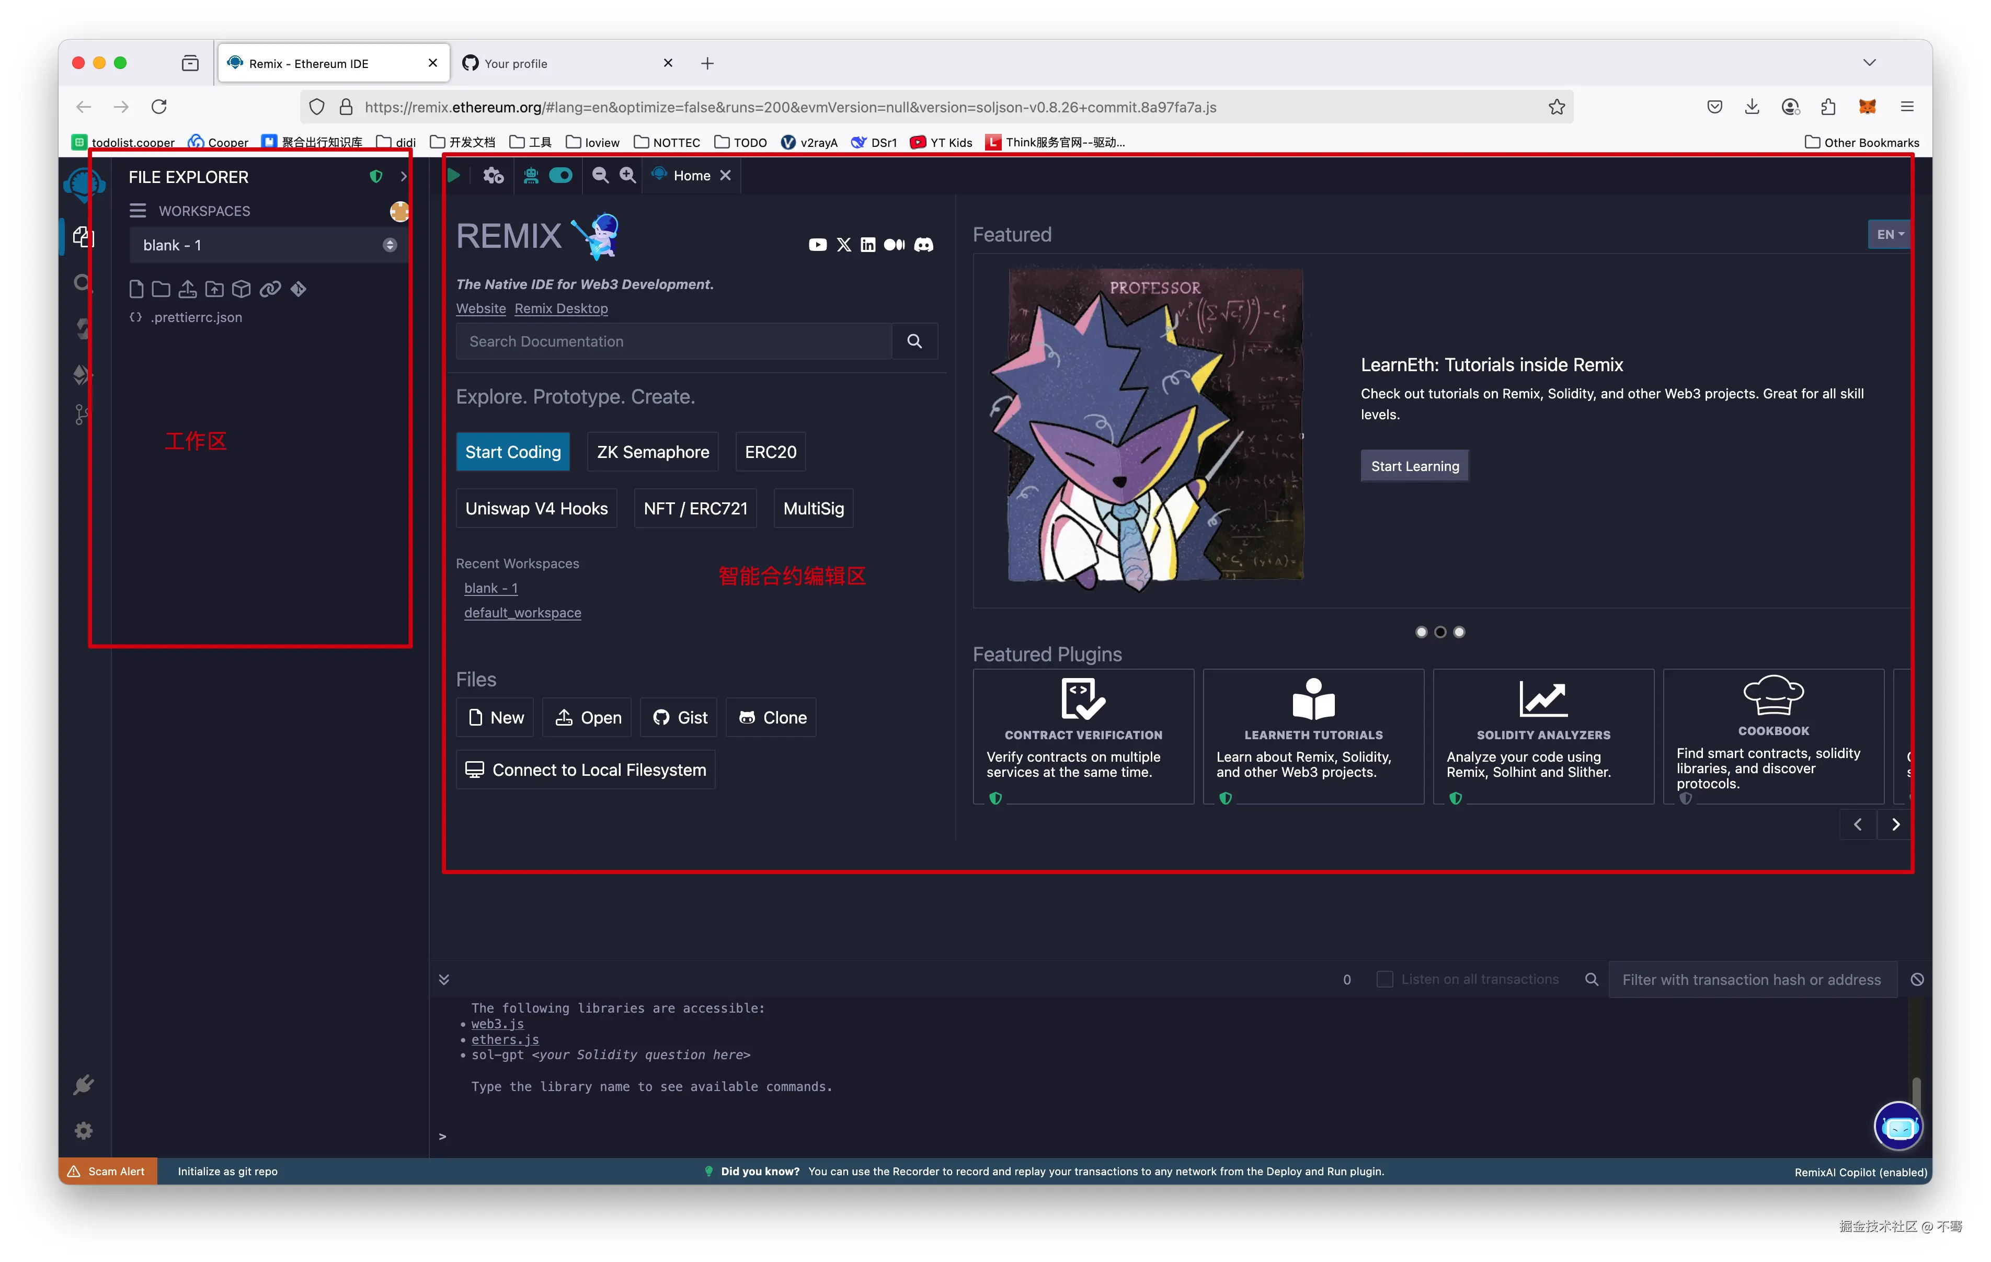Viewport: 1991px width, 1262px height.
Task: Enable Listen on all transactions checkbox
Action: coord(1384,979)
